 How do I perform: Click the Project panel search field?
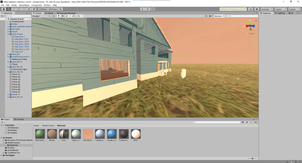tap(217, 122)
